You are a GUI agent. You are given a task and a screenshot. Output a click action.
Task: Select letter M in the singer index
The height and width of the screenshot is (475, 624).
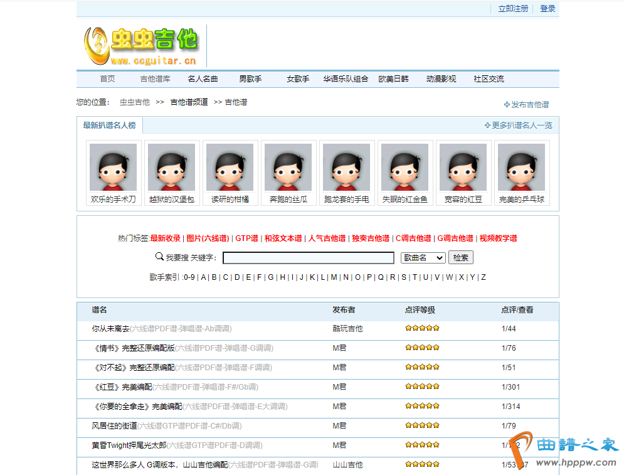(334, 277)
